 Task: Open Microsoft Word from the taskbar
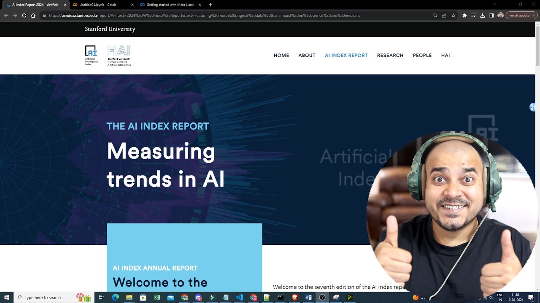point(308,298)
